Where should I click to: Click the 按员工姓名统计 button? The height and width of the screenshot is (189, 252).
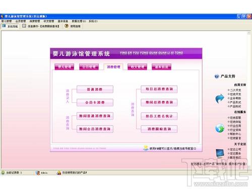159,116
